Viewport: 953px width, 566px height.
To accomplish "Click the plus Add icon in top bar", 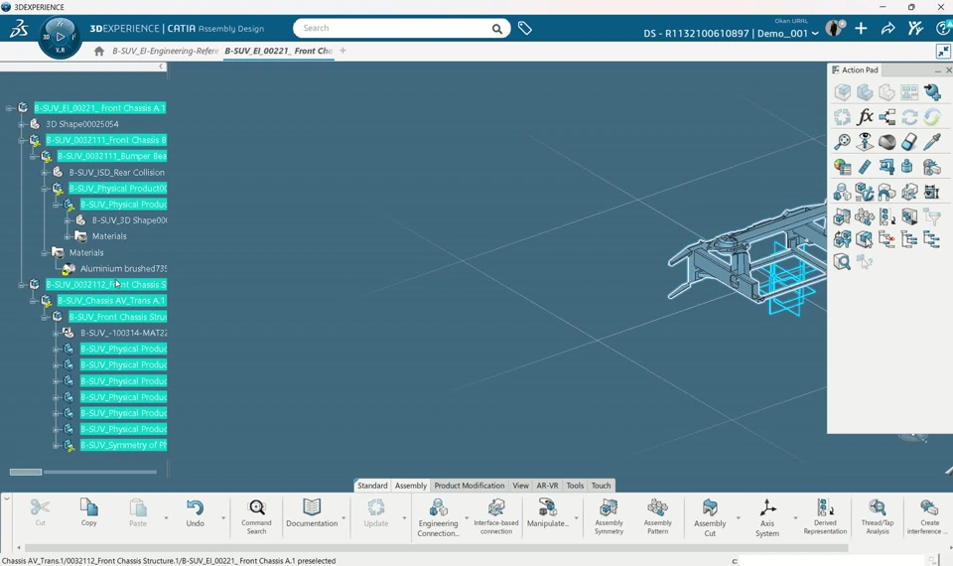I will click(x=861, y=29).
